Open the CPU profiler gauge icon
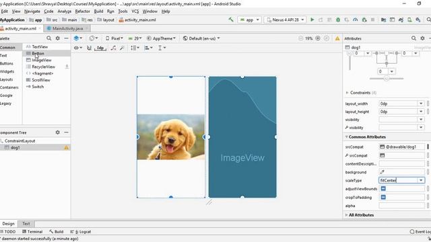The width and height of the screenshot is (431, 242). (x=356, y=19)
